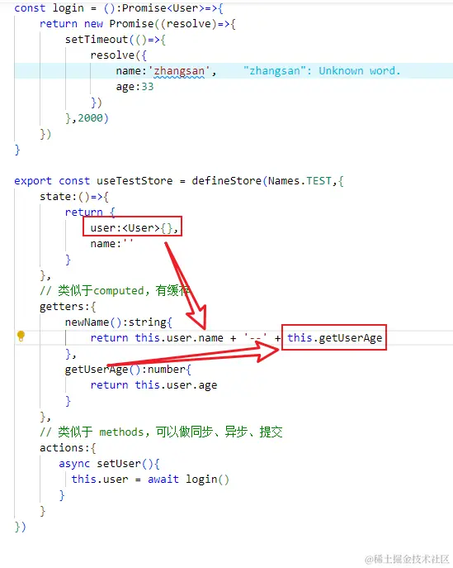Click the useTestStore identifier
The height and width of the screenshot is (568, 453).
pyautogui.click(x=134, y=180)
